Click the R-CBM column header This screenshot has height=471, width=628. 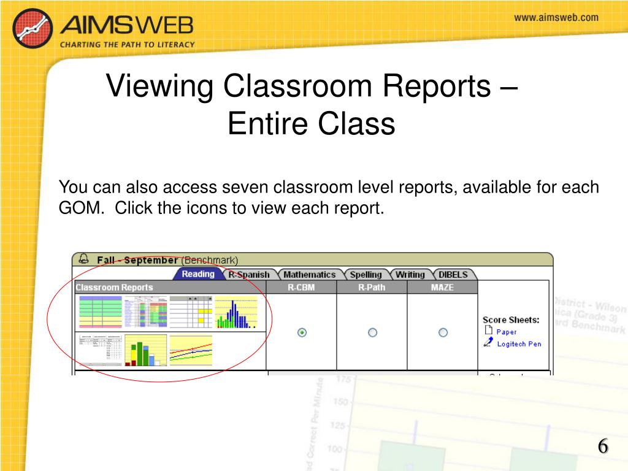click(301, 287)
